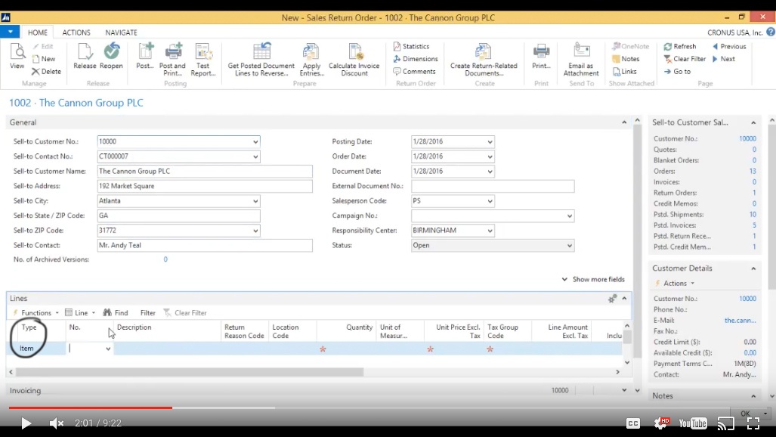This screenshot has height=437, width=776.
Task: Open video quality settings gear
Action: (x=660, y=423)
